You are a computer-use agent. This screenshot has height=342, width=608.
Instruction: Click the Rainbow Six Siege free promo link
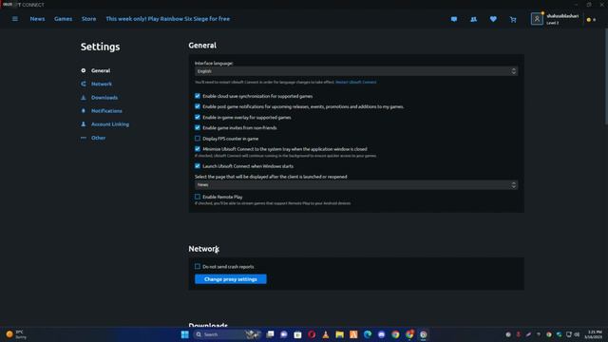168,19
